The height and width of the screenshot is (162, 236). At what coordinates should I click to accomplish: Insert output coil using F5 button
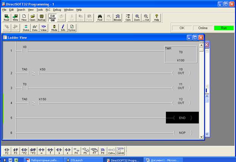[86, 151]
